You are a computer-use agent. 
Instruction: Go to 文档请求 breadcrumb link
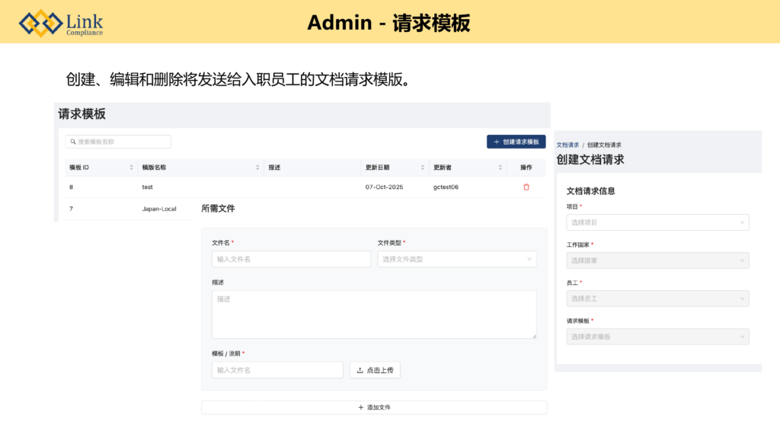click(x=567, y=145)
